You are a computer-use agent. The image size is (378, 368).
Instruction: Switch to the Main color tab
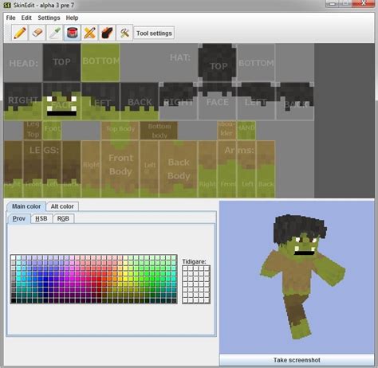tap(26, 206)
